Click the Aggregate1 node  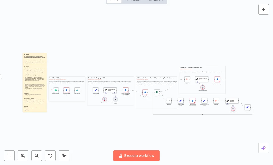[187, 79]
